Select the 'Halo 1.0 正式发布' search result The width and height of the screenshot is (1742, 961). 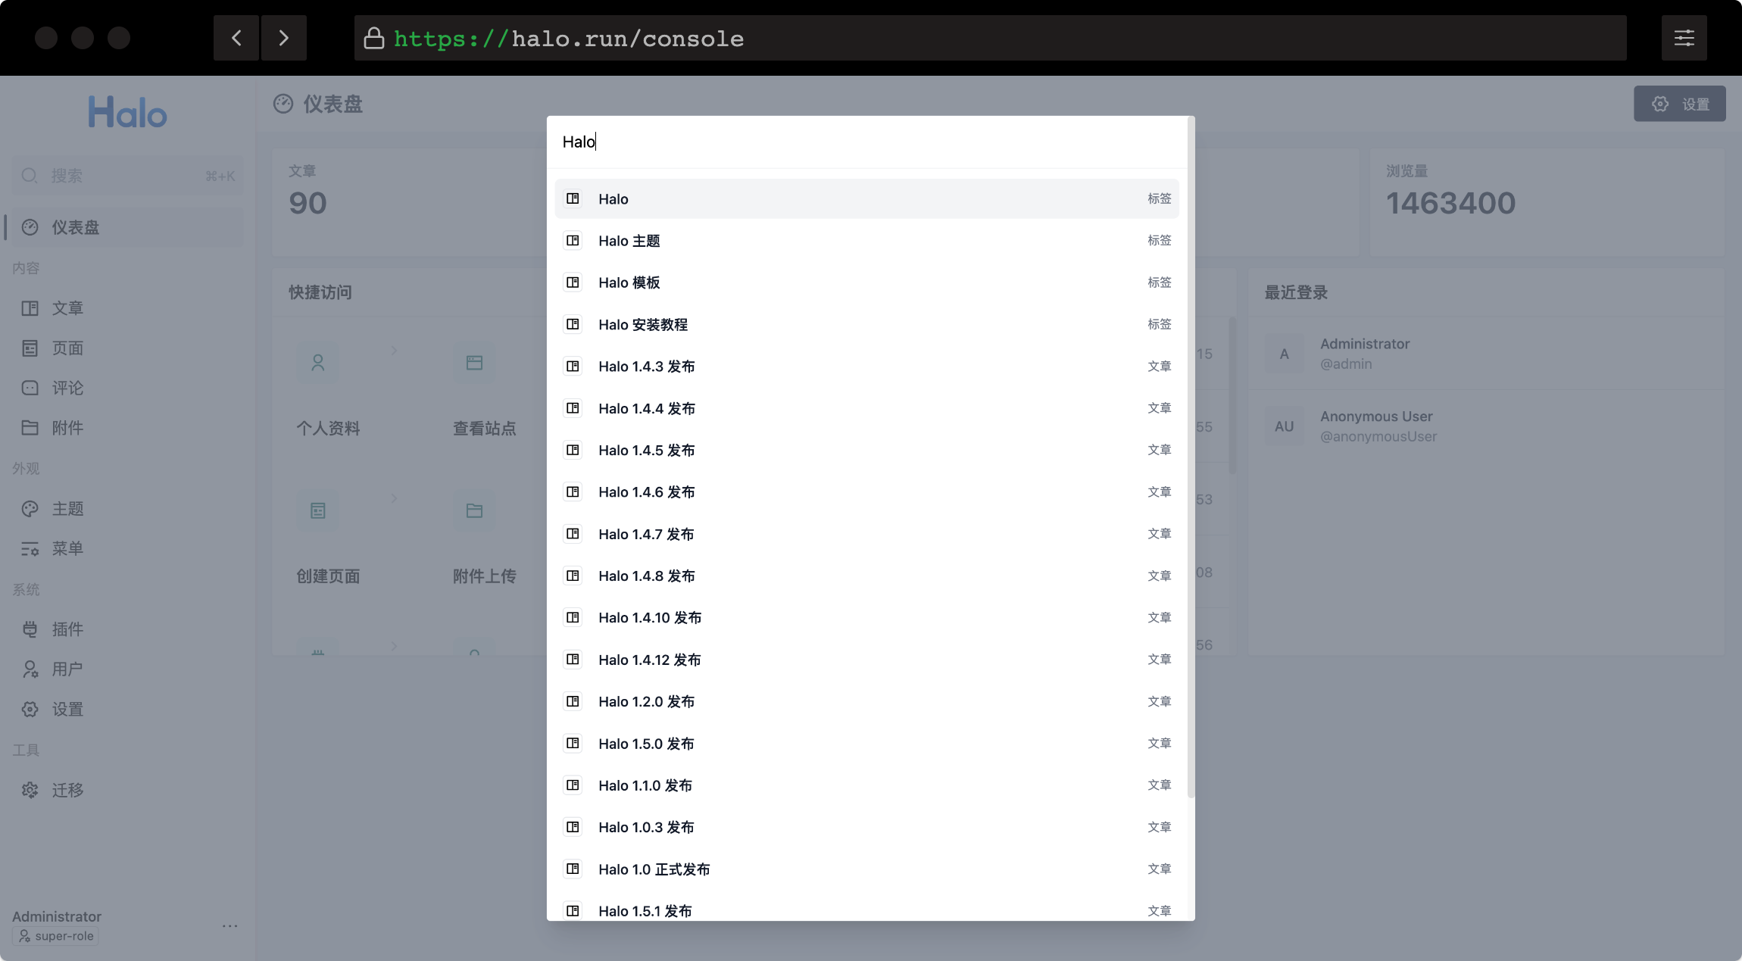[x=866, y=869]
